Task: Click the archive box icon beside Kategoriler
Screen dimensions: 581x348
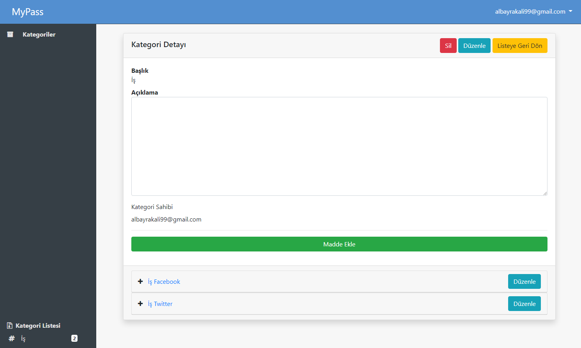Action: tap(10, 34)
